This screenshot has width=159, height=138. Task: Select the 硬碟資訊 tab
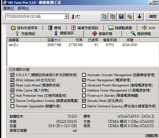[64, 33]
